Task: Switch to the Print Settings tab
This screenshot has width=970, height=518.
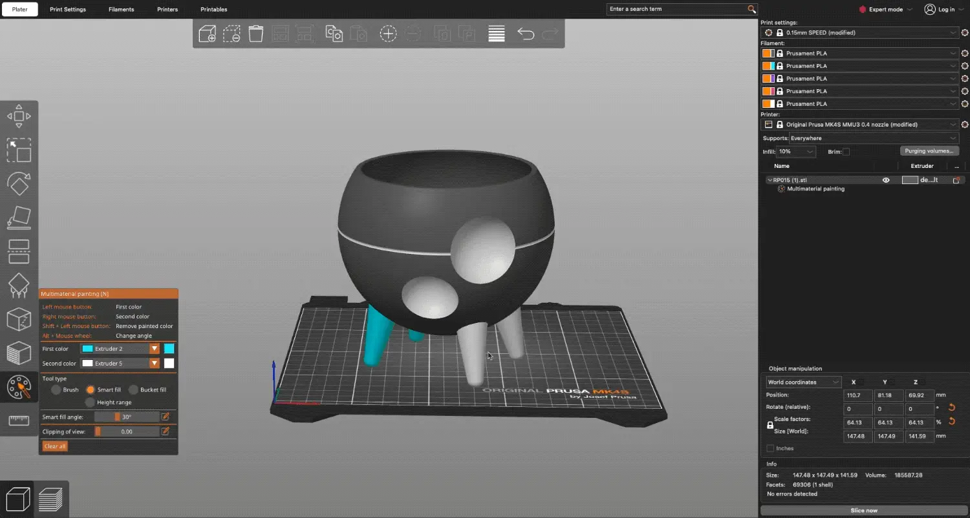Action: point(68,10)
